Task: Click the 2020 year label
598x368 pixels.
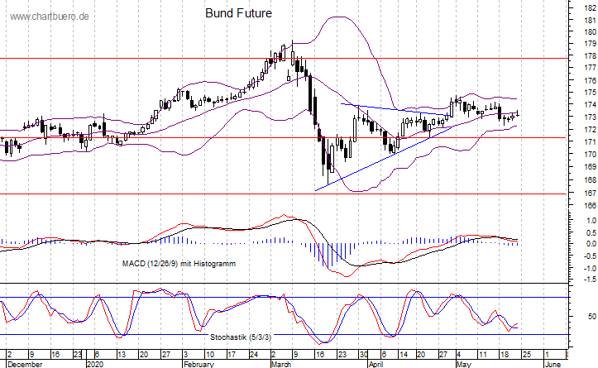Action: tap(95, 365)
